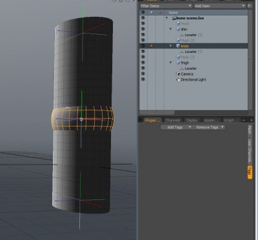This screenshot has width=258, height=240.
Task: Open the orange vertical Tags side tab
Action: [x=250, y=172]
